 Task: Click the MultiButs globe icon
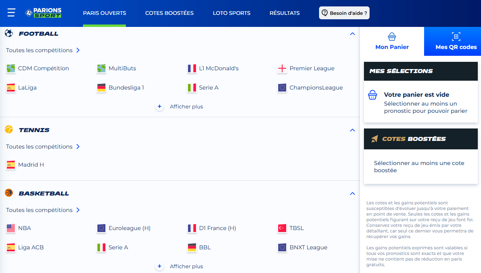pyautogui.click(x=101, y=68)
